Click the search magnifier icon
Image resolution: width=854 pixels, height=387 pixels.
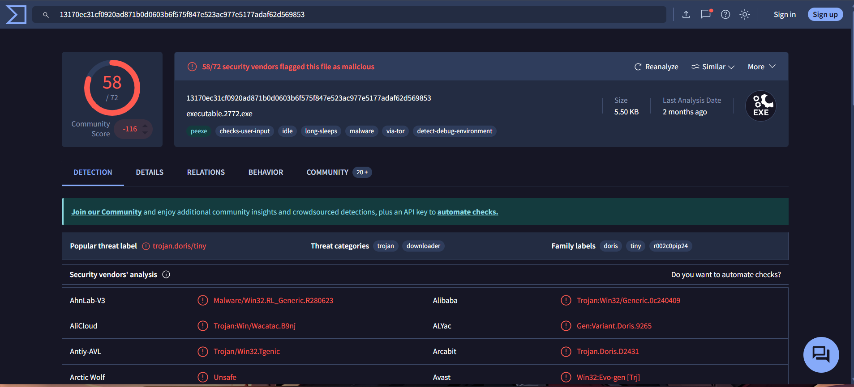coord(46,15)
